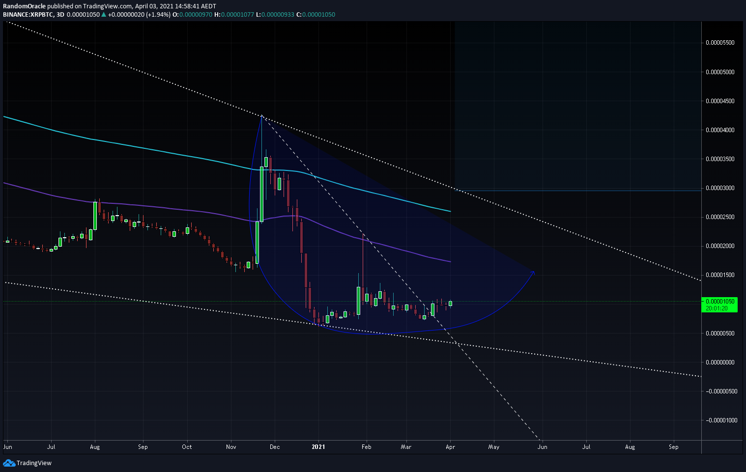The height and width of the screenshot is (472, 746).
Task: Click the 0.00003500 price axis label
Action: [x=720, y=159]
